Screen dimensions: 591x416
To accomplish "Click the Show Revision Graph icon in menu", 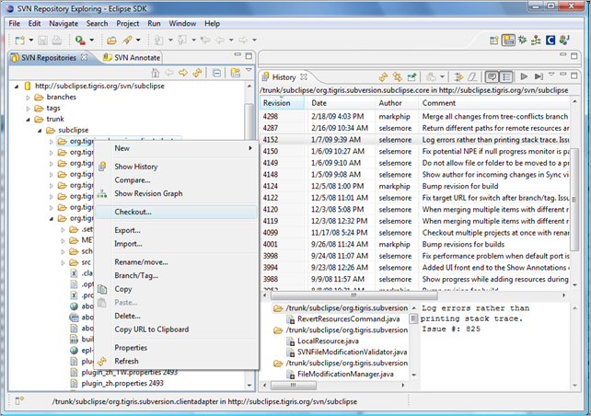I will point(102,194).
